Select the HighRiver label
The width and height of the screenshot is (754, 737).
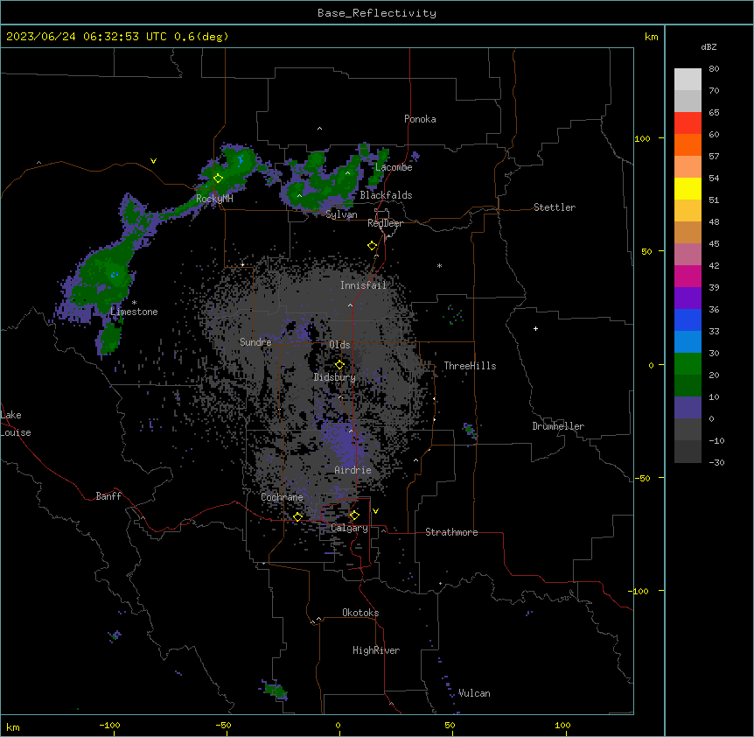pos(376,650)
